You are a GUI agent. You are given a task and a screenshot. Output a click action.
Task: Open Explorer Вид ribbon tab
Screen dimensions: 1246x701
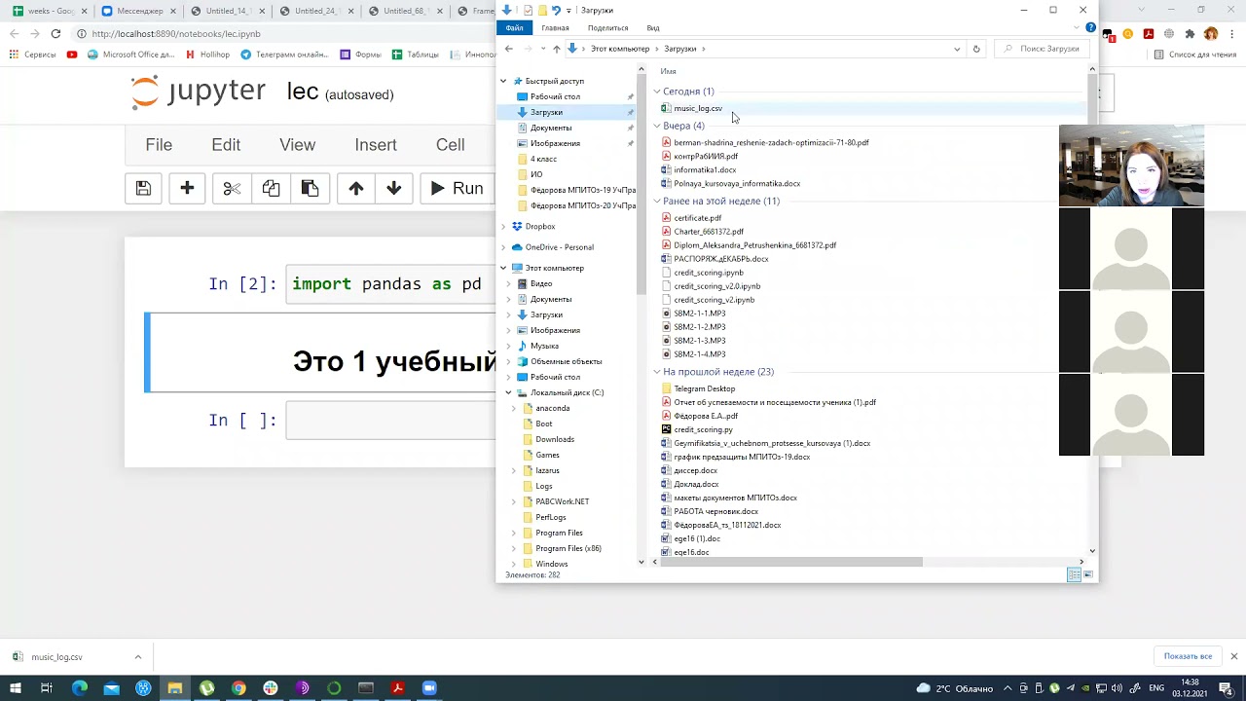point(653,28)
